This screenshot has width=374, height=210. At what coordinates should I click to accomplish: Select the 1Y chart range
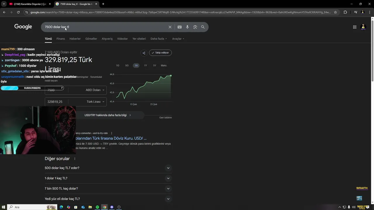[x=146, y=66]
